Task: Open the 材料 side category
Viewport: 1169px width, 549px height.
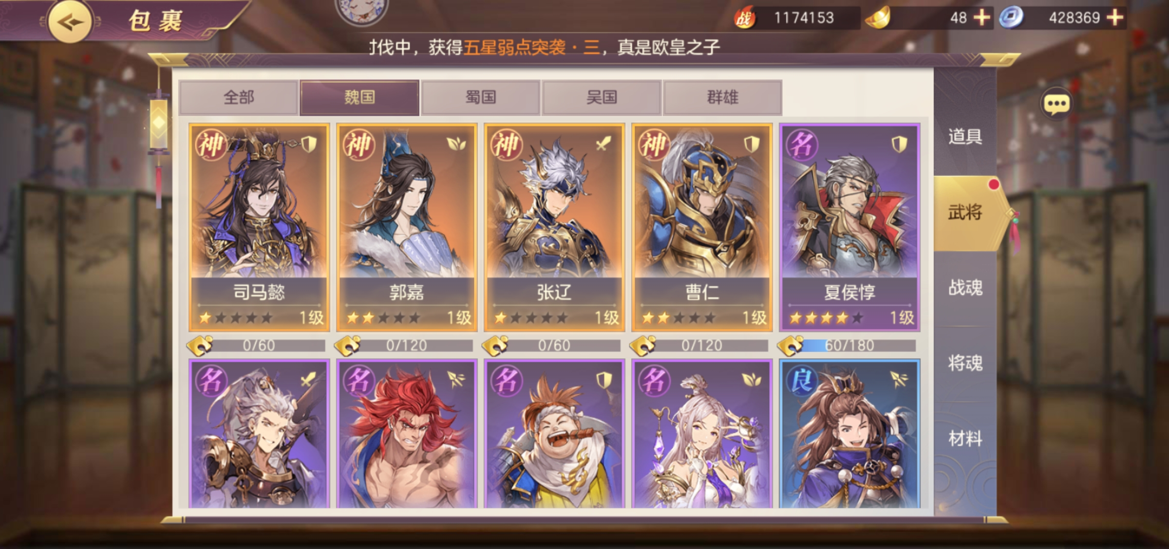Action: pyautogui.click(x=965, y=439)
